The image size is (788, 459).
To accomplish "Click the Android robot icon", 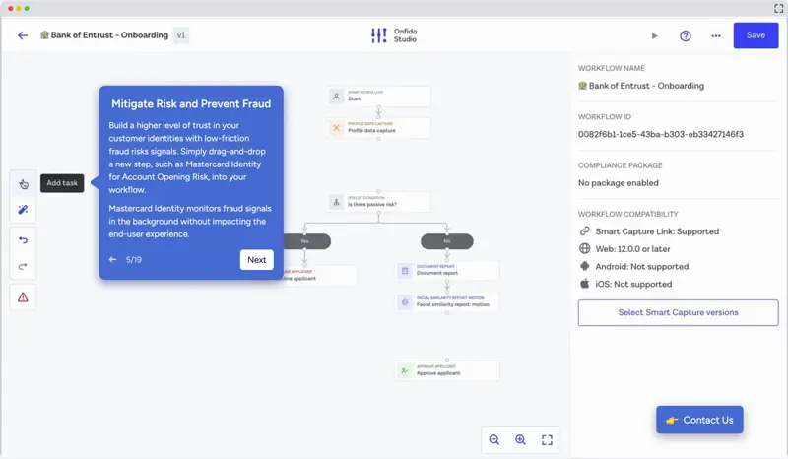I will click(x=584, y=266).
